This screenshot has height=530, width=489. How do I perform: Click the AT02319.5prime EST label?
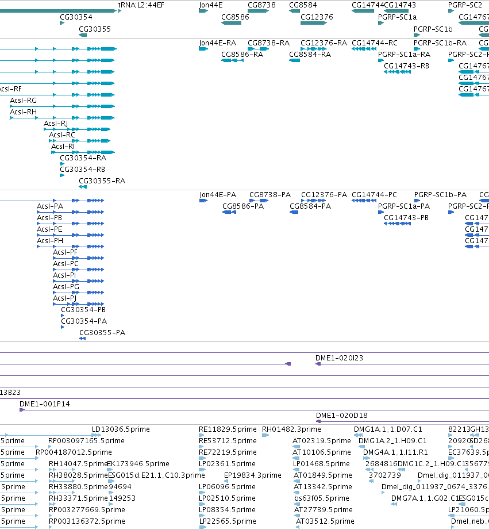[x=321, y=441]
